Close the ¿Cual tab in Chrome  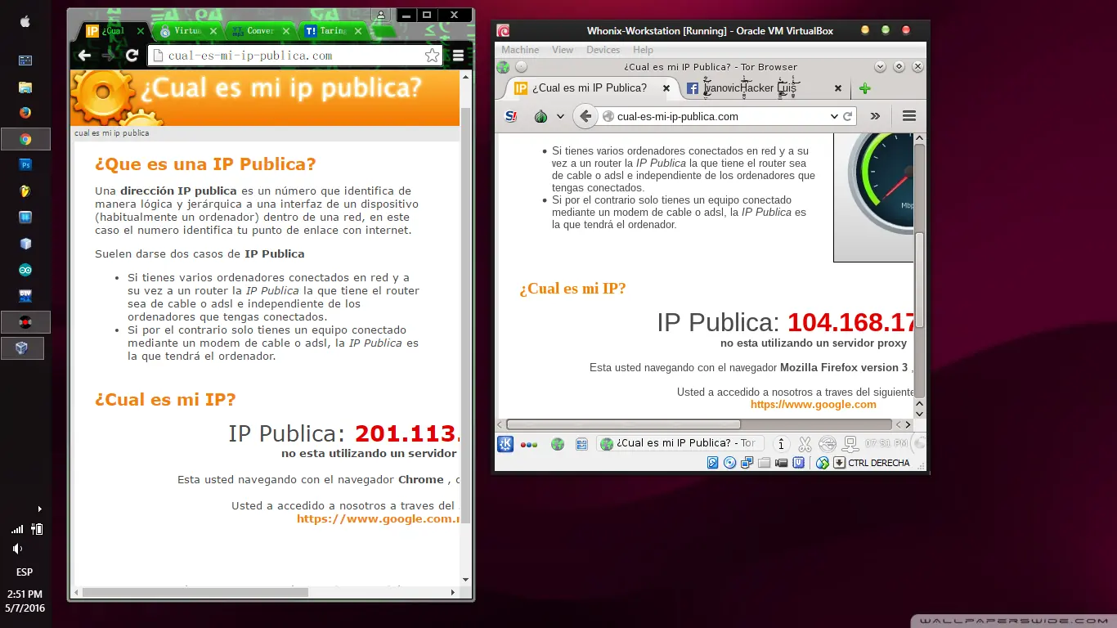pos(141,31)
